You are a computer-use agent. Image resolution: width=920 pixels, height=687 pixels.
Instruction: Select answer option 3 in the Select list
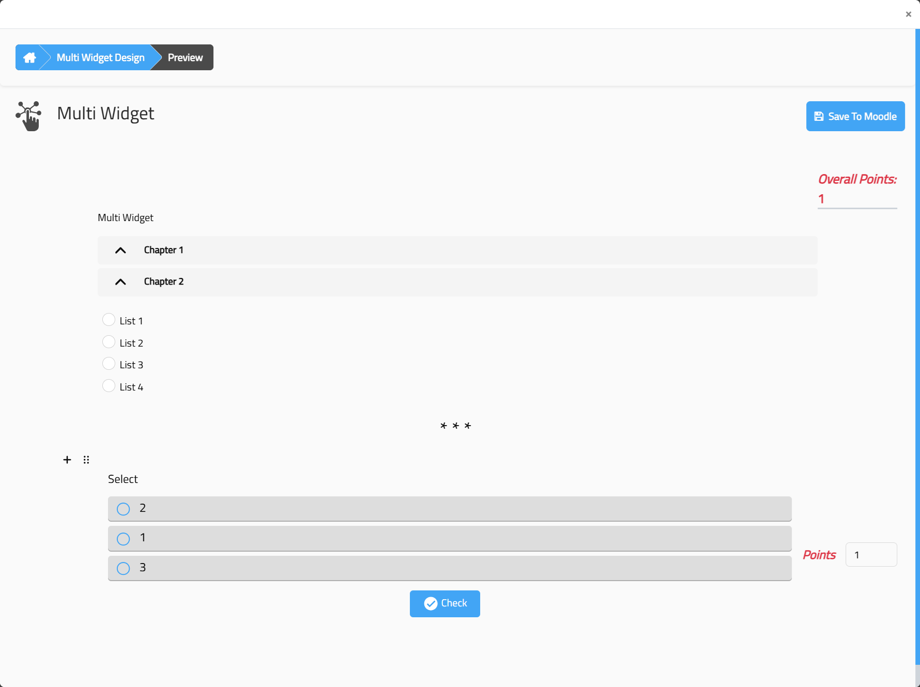122,568
